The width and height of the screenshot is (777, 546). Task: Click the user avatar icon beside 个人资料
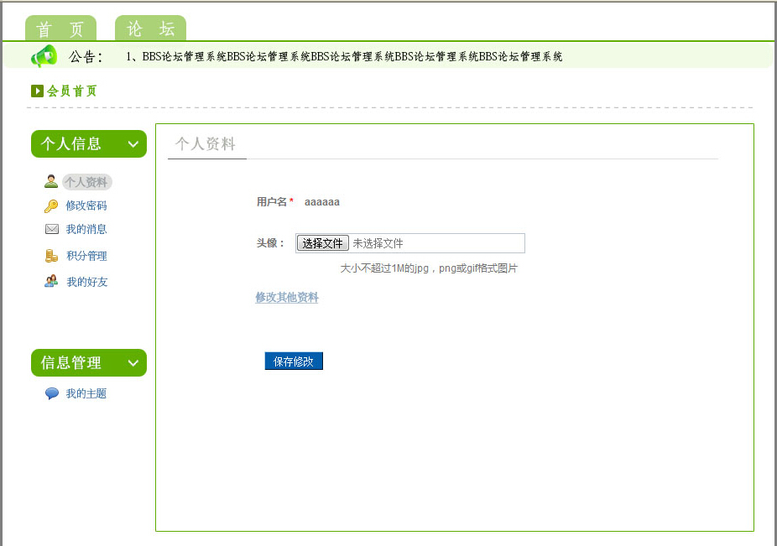tap(51, 182)
